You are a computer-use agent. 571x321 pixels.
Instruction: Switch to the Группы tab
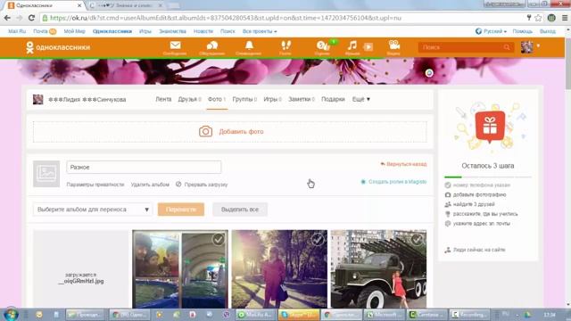point(244,99)
